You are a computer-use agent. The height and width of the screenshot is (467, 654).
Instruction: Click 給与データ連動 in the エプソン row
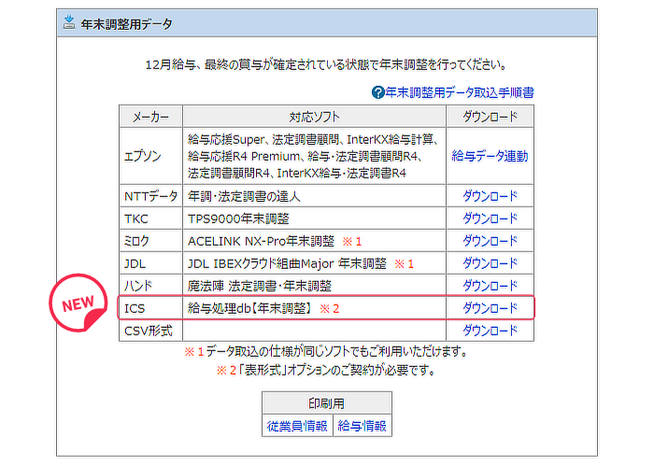tap(490, 156)
